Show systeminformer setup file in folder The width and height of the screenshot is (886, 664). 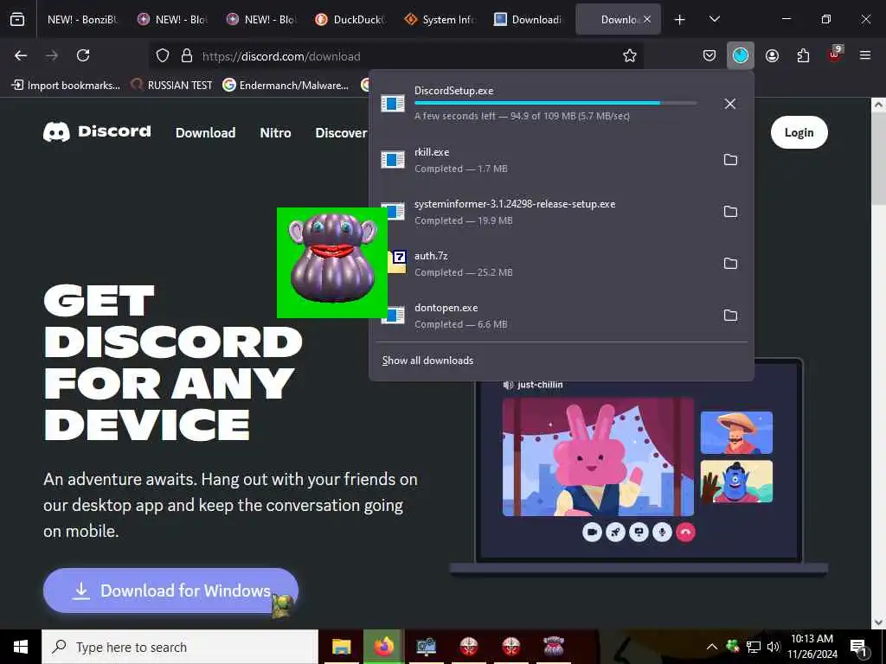(x=730, y=212)
